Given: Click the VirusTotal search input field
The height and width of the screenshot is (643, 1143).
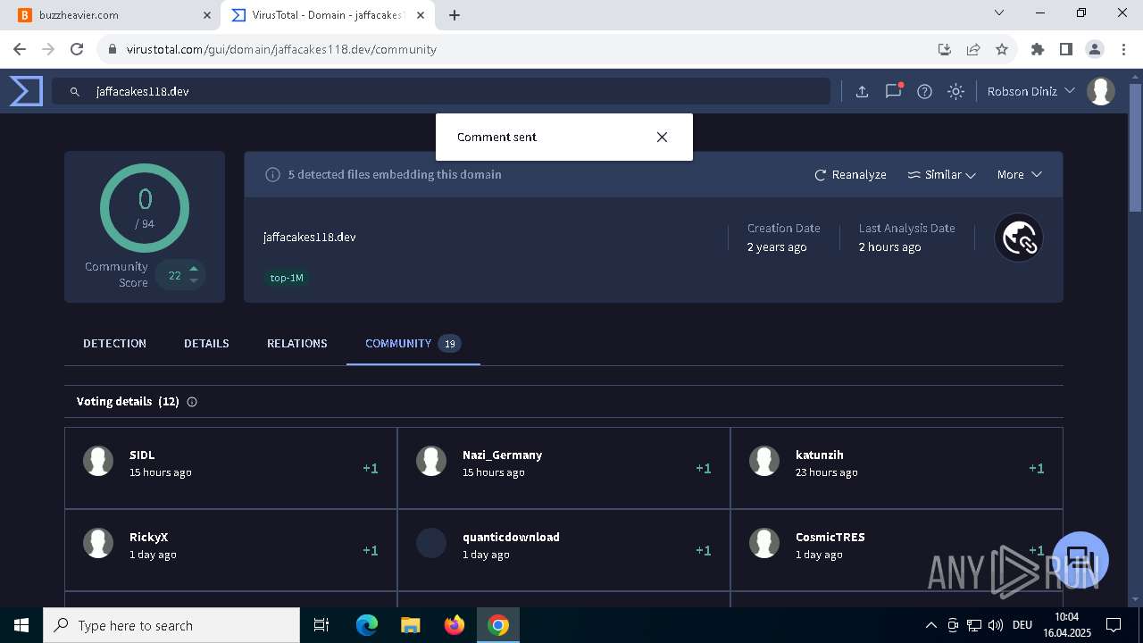Looking at the screenshot, I should 441,91.
